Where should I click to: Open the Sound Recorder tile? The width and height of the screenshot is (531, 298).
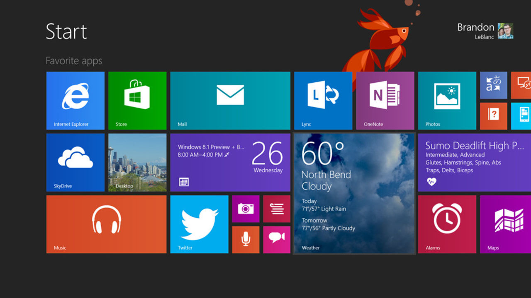246,240
